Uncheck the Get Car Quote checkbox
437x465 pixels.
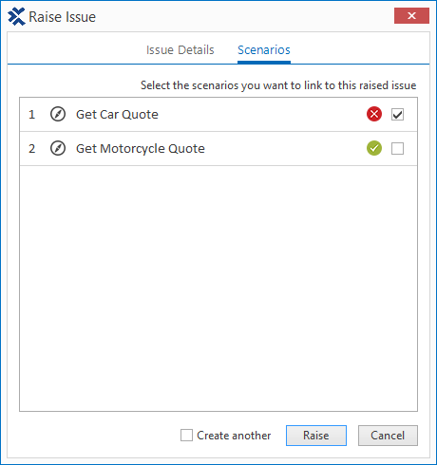[x=397, y=115]
